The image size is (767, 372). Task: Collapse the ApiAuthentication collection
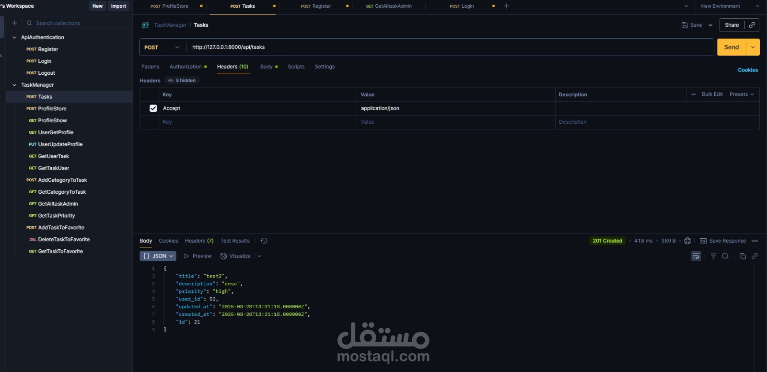click(14, 37)
